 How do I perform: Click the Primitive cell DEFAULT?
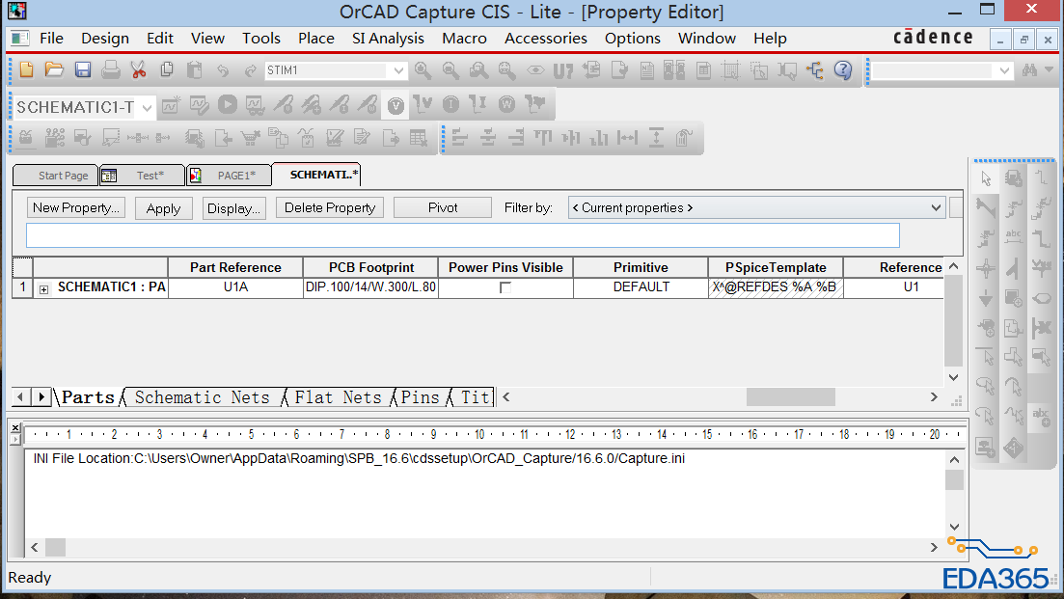coord(641,286)
